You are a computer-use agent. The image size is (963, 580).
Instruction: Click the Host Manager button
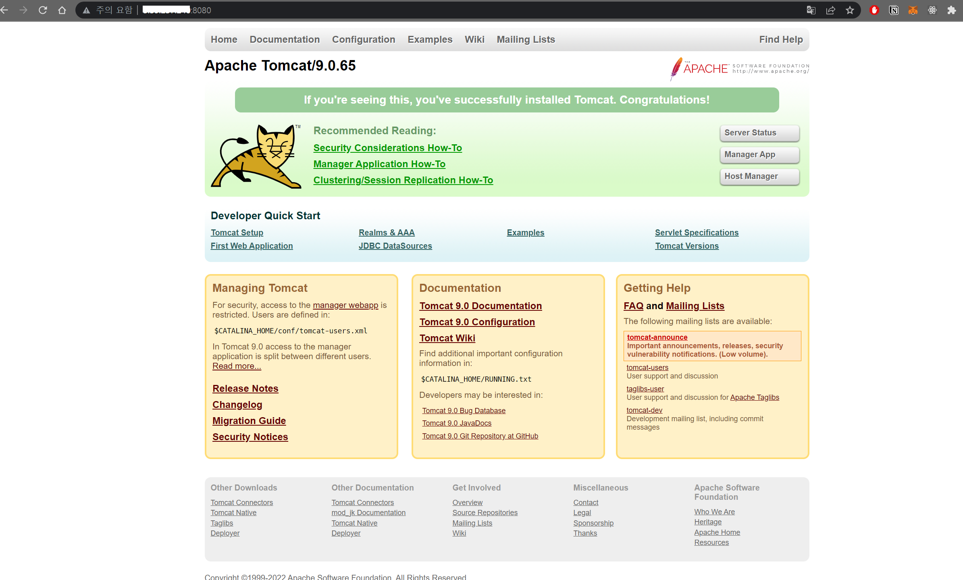pos(759,177)
